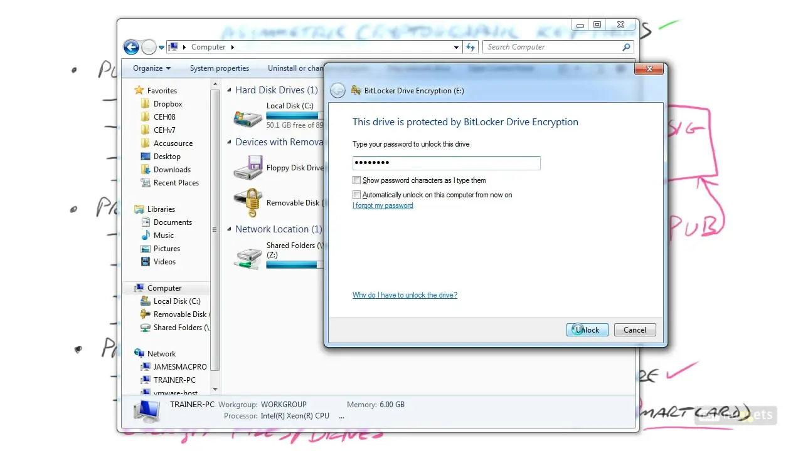Viewport: 803px width, 451px height.
Task: Select TRAINER-PC under Network
Action: point(174,380)
